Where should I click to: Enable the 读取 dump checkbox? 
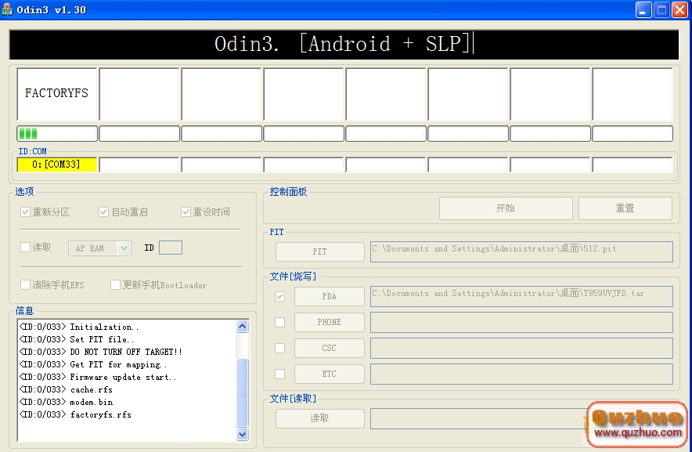point(26,248)
